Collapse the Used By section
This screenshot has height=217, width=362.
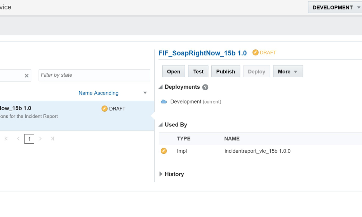[x=161, y=125]
